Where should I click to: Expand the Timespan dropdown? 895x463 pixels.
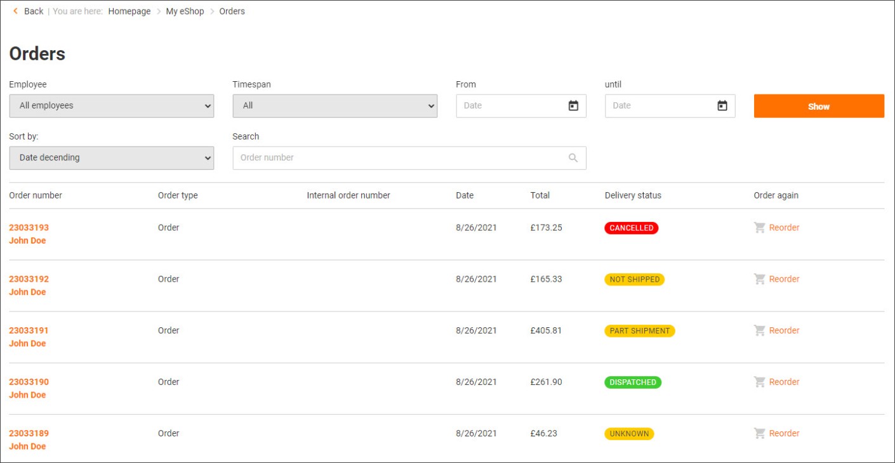click(x=335, y=106)
